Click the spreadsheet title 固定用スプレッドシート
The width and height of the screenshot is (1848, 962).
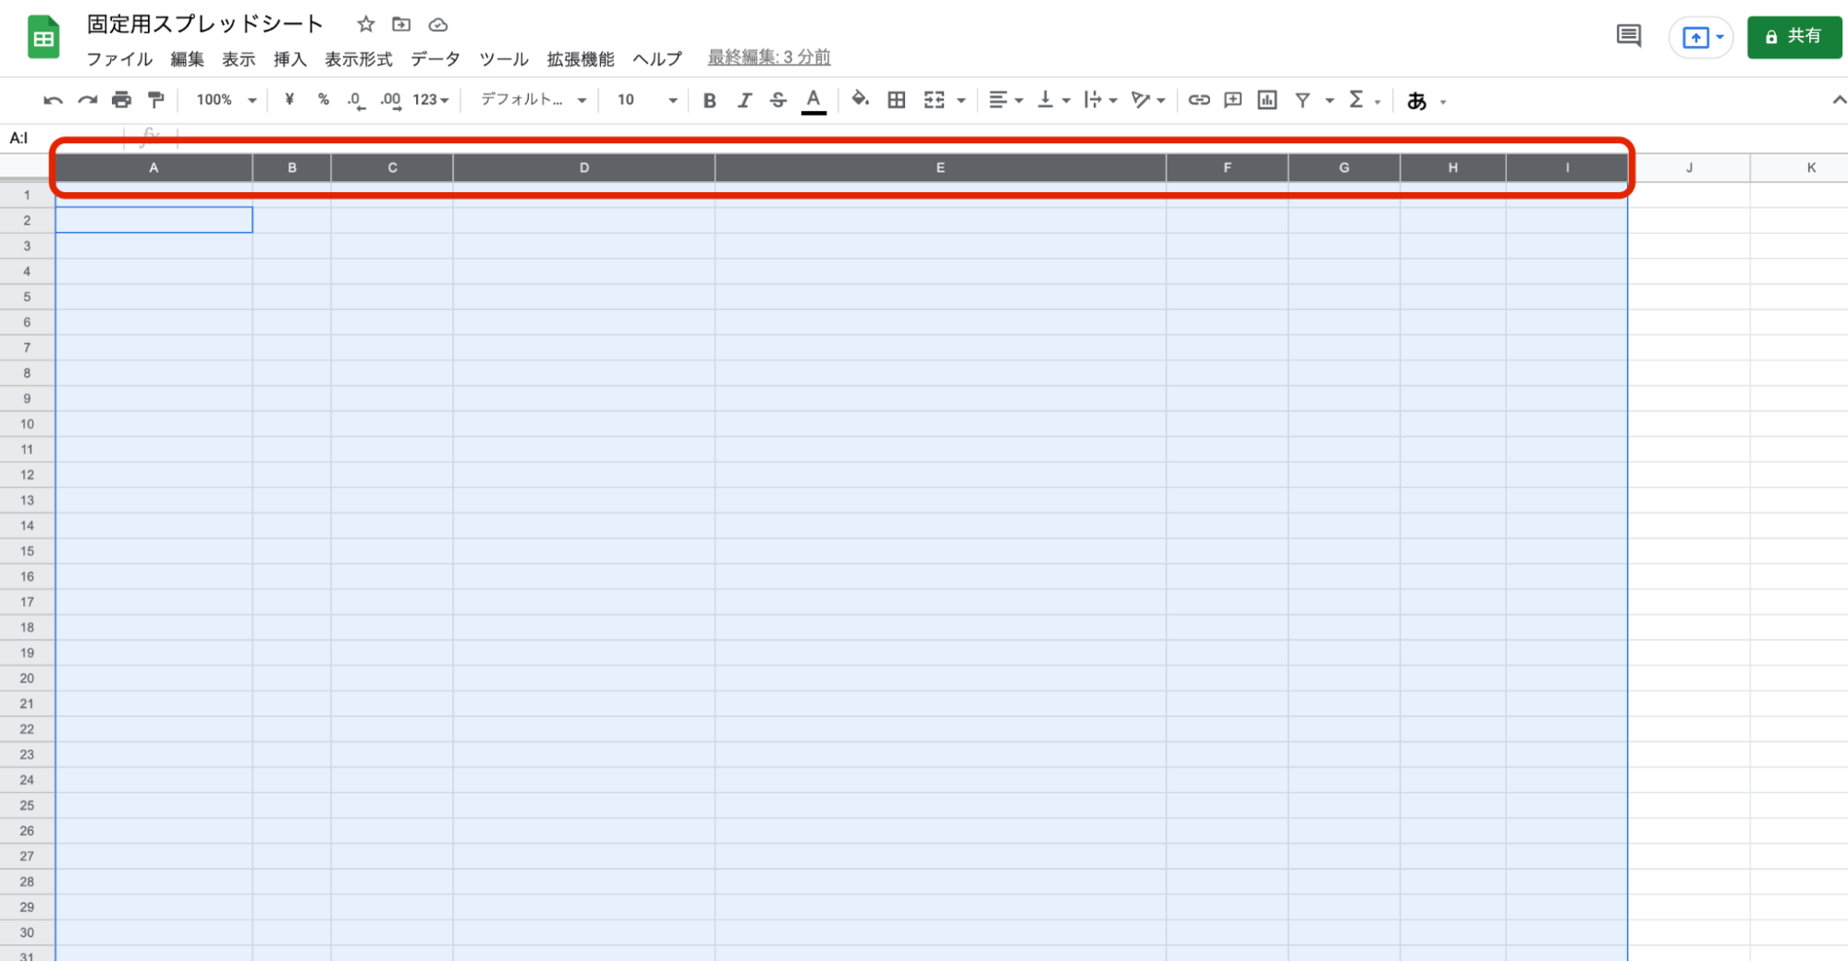click(204, 24)
